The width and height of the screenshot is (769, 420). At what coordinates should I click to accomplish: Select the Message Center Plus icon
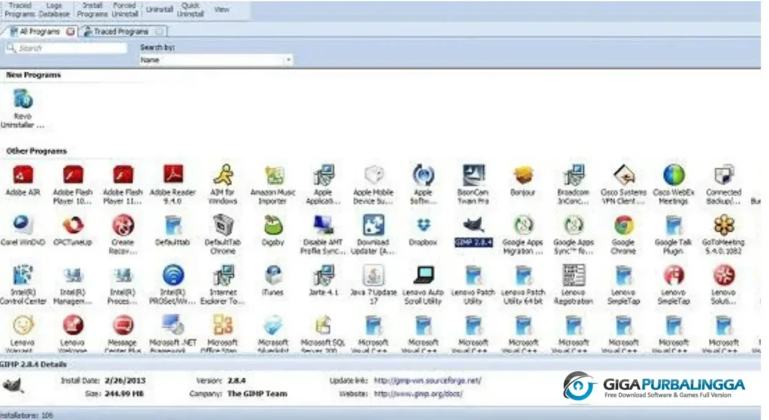[x=122, y=325]
